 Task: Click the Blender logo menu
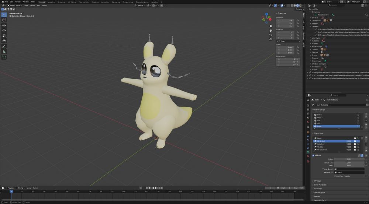point(2,2)
